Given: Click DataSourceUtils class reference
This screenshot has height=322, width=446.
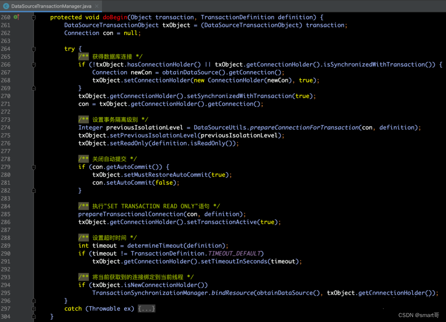Looking at the screenshot, I should click(220, 128).
